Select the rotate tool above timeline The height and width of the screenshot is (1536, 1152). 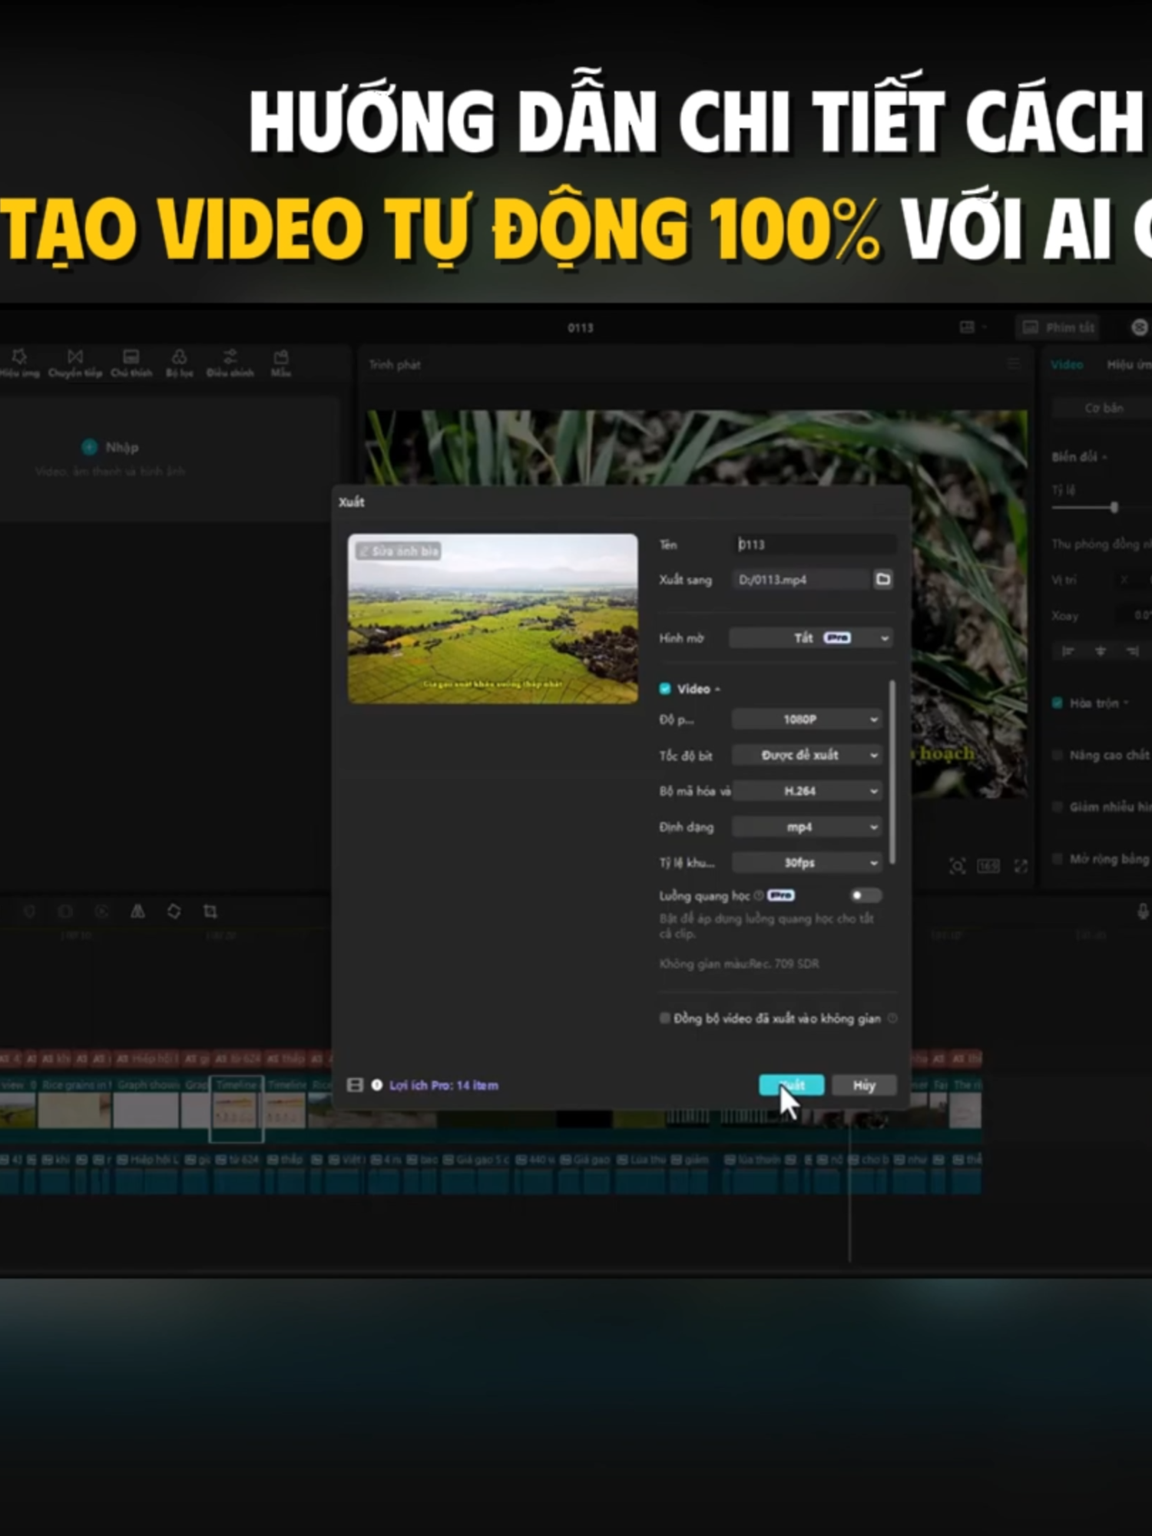174,912
